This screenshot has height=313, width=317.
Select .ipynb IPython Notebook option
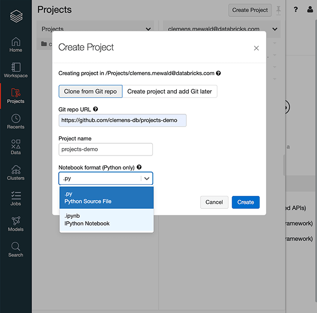tap(106, 220)
